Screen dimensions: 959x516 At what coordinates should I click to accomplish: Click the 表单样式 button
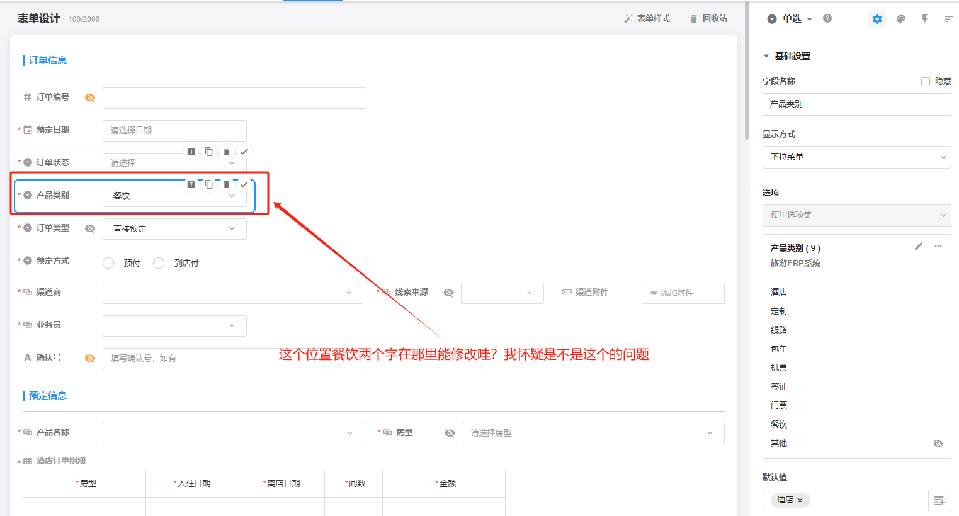(647, 19)
